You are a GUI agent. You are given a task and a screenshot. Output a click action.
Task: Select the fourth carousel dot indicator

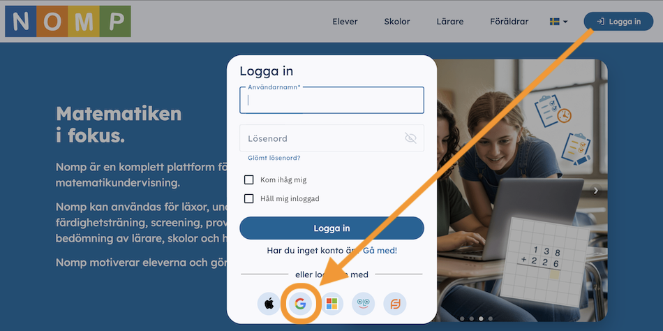[491, 318]
